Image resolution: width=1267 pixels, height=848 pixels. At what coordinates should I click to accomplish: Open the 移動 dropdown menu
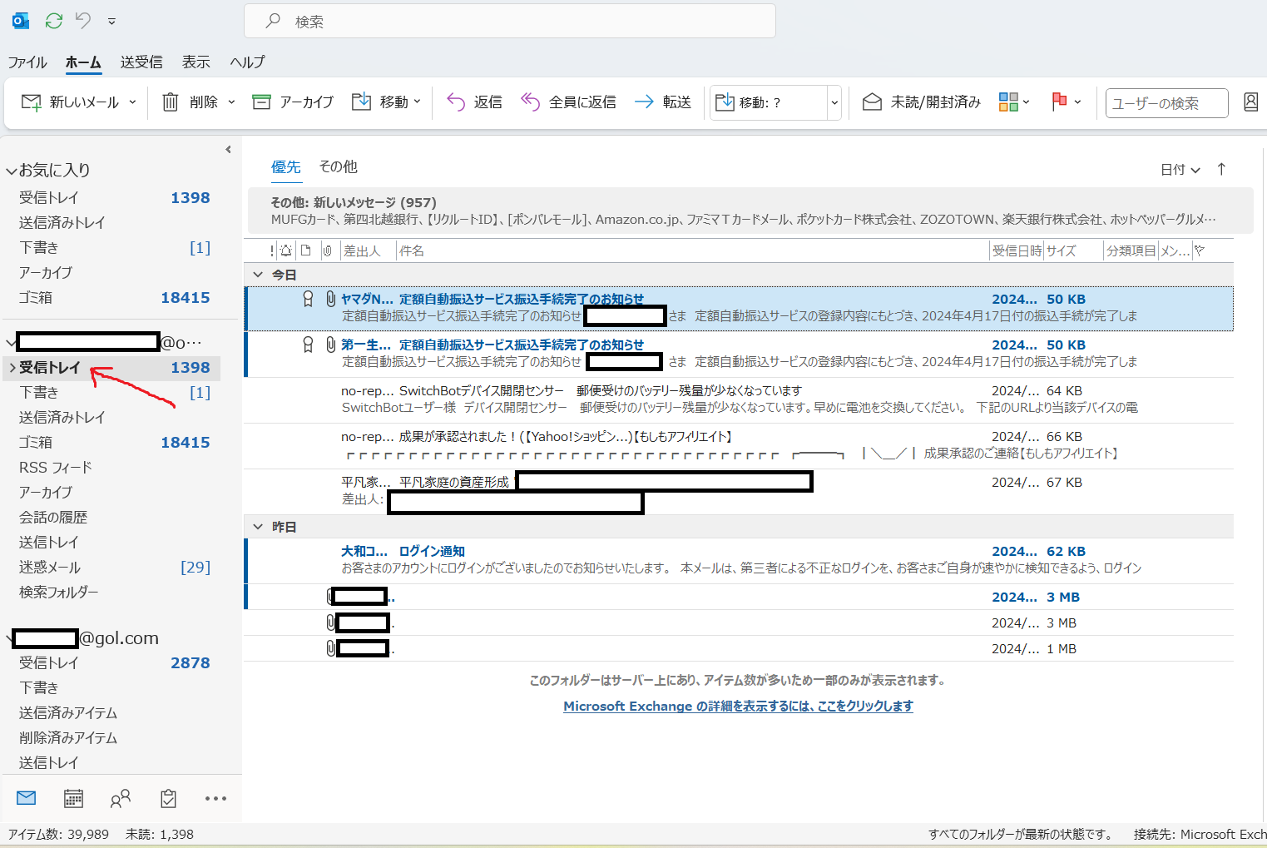[x=386, y=102]
